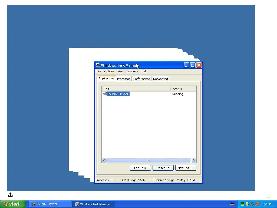Click the 12:25 PM taskbar clock

267,204
